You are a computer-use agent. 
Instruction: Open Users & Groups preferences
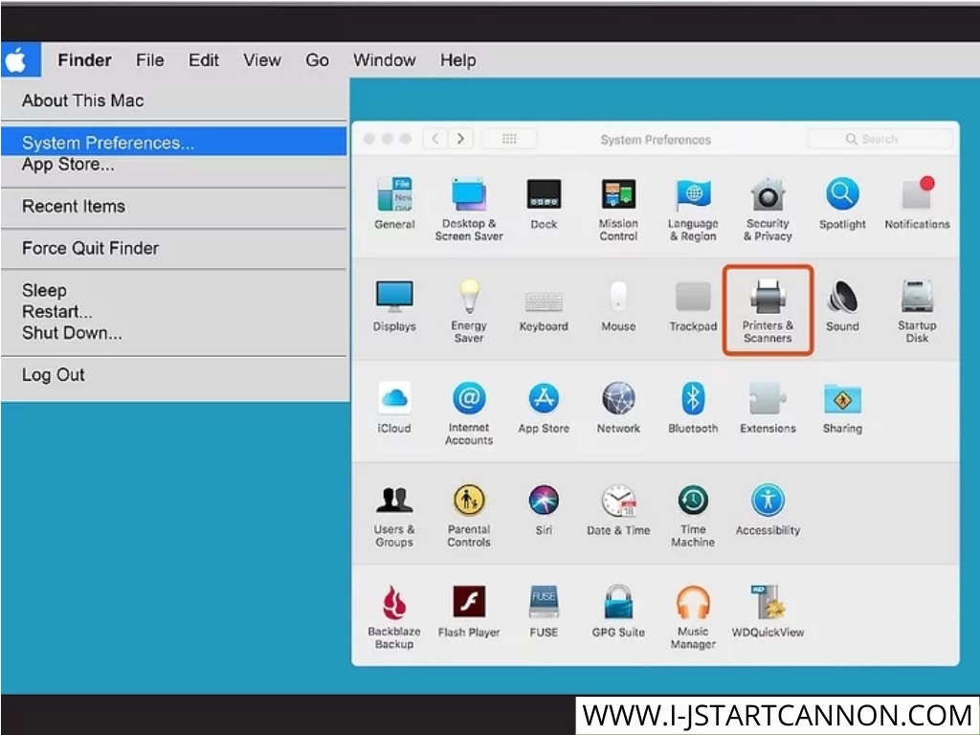click(394, 516)
